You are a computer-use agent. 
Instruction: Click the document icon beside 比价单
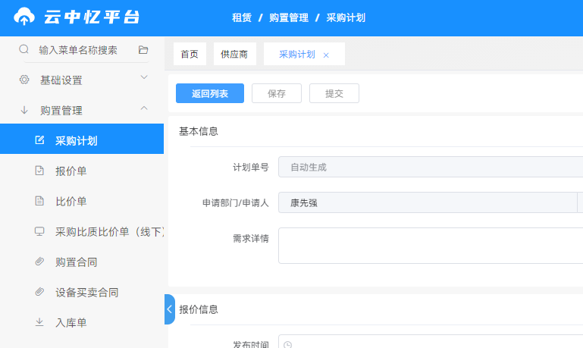tap(39, 201)
